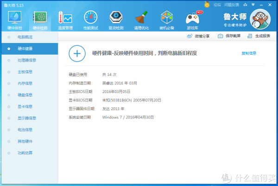This screenshot has height=186, width=278.
Task: Click the 显卡BIOS日期 label
Action: 81,100
